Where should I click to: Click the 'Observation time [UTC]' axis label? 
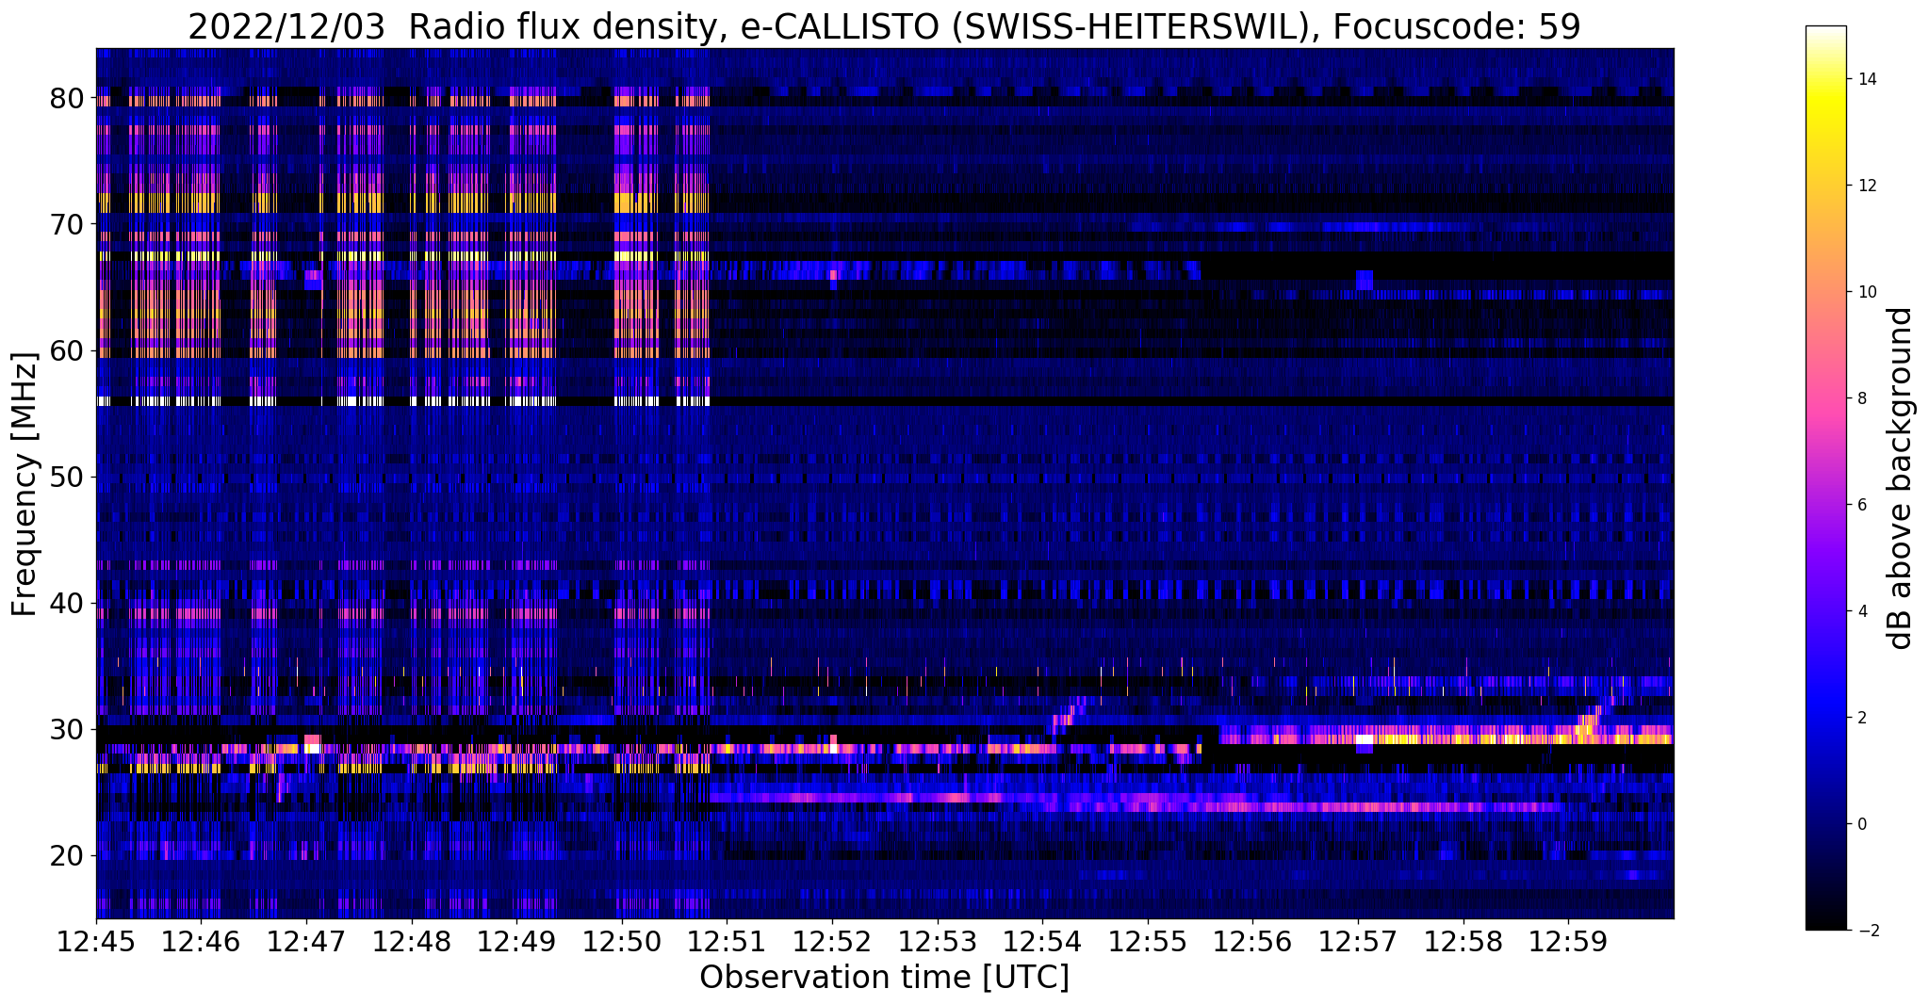(884, 978)
